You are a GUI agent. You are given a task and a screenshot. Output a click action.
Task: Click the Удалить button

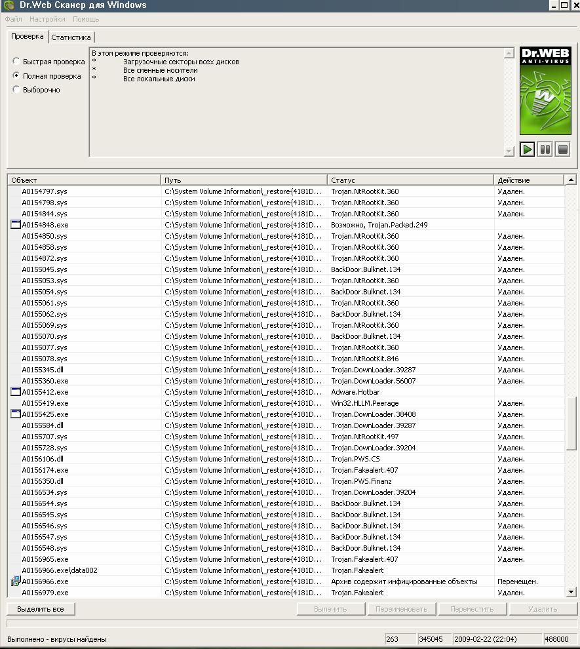543,609
